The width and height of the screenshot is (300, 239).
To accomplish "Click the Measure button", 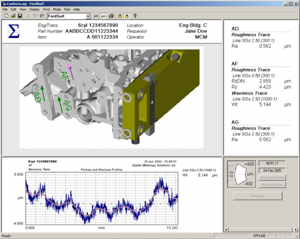I will tap(258, 196).
